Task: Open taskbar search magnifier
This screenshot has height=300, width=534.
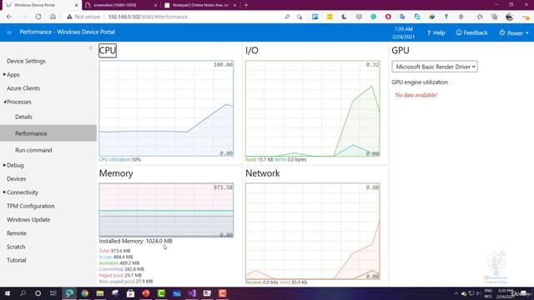Action: point(23,293)
